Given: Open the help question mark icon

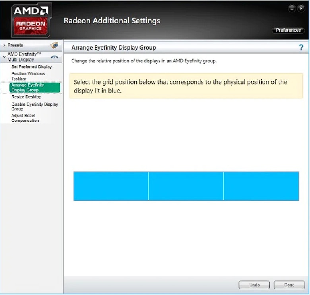Looking at the screenshot, I should point(301,48).
